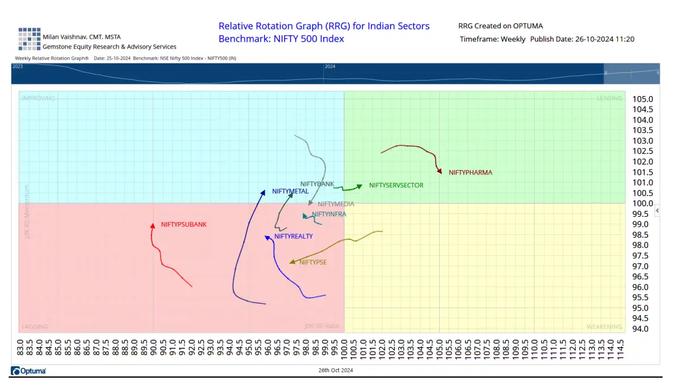Click the NIFTYPSE olive arrowhead
This screenshot has width=673, height=391.
292,262
